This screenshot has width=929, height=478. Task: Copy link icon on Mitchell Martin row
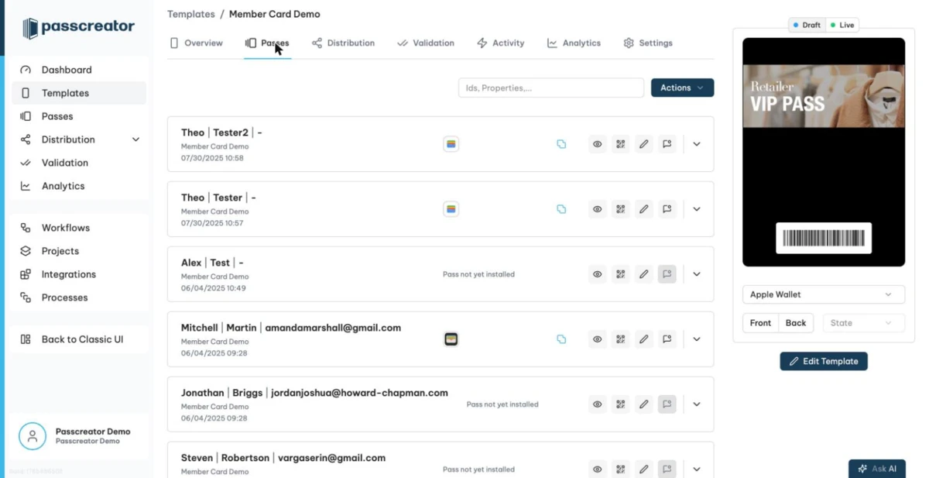coord(561,339)
